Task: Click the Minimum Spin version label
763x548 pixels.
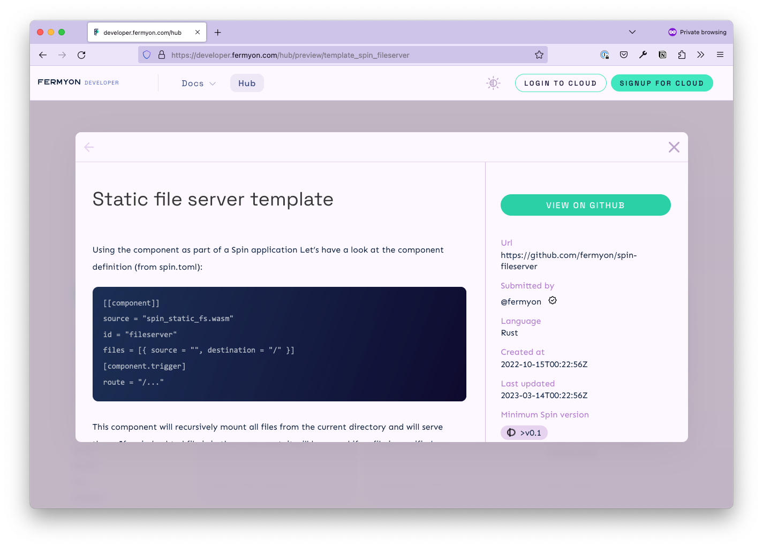Action: 545,415
